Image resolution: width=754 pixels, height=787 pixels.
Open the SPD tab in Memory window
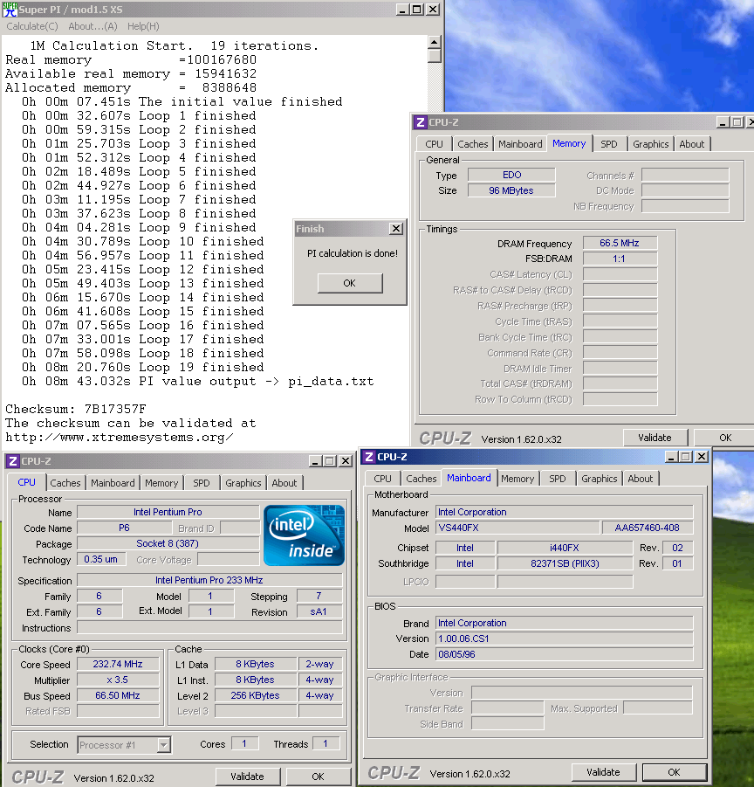click(608, 144)
